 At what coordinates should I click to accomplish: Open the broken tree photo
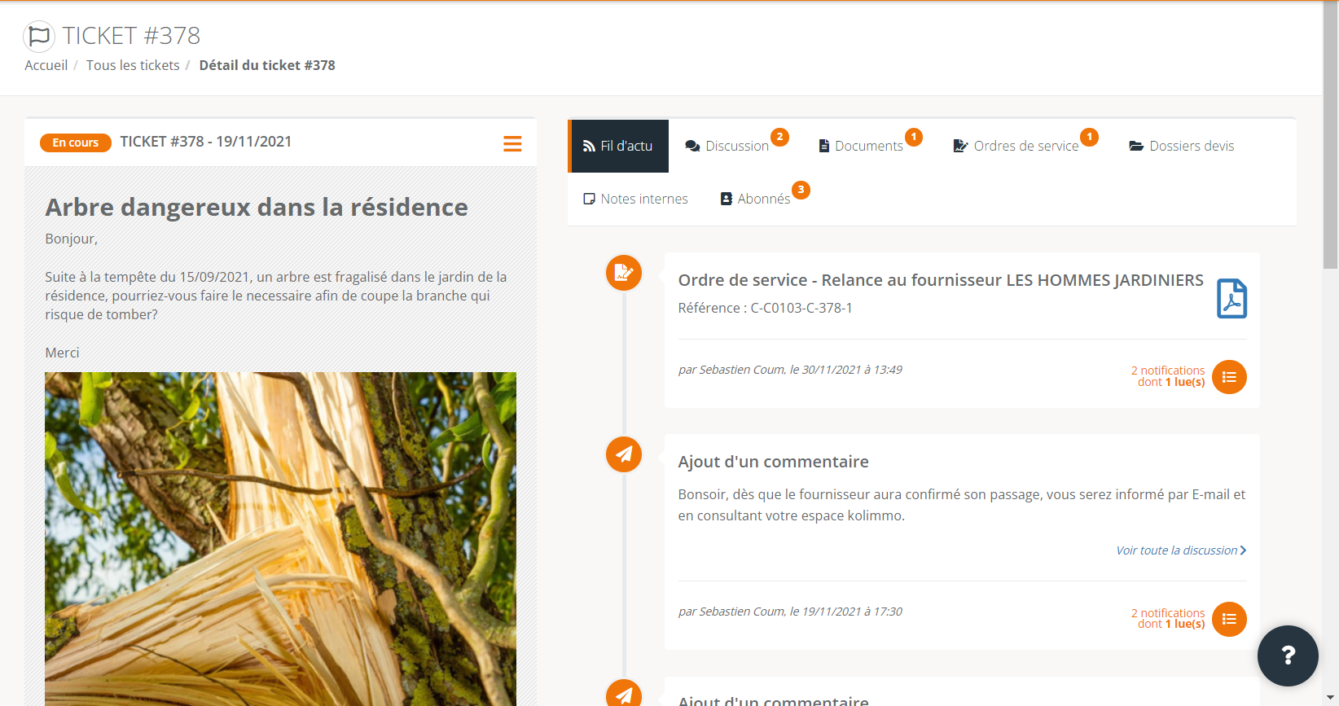(x=280, y=539)
